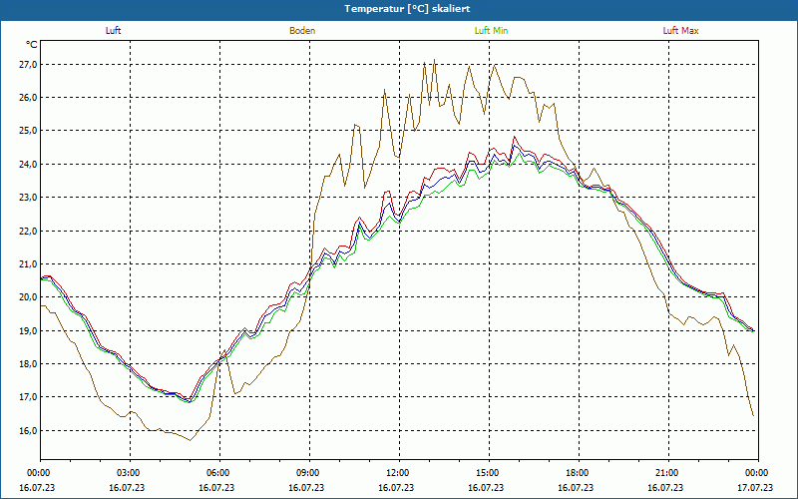Viewport: 798px width, 499px height.
Task: Click the blue Luft legend label
Action: [113, 31]
